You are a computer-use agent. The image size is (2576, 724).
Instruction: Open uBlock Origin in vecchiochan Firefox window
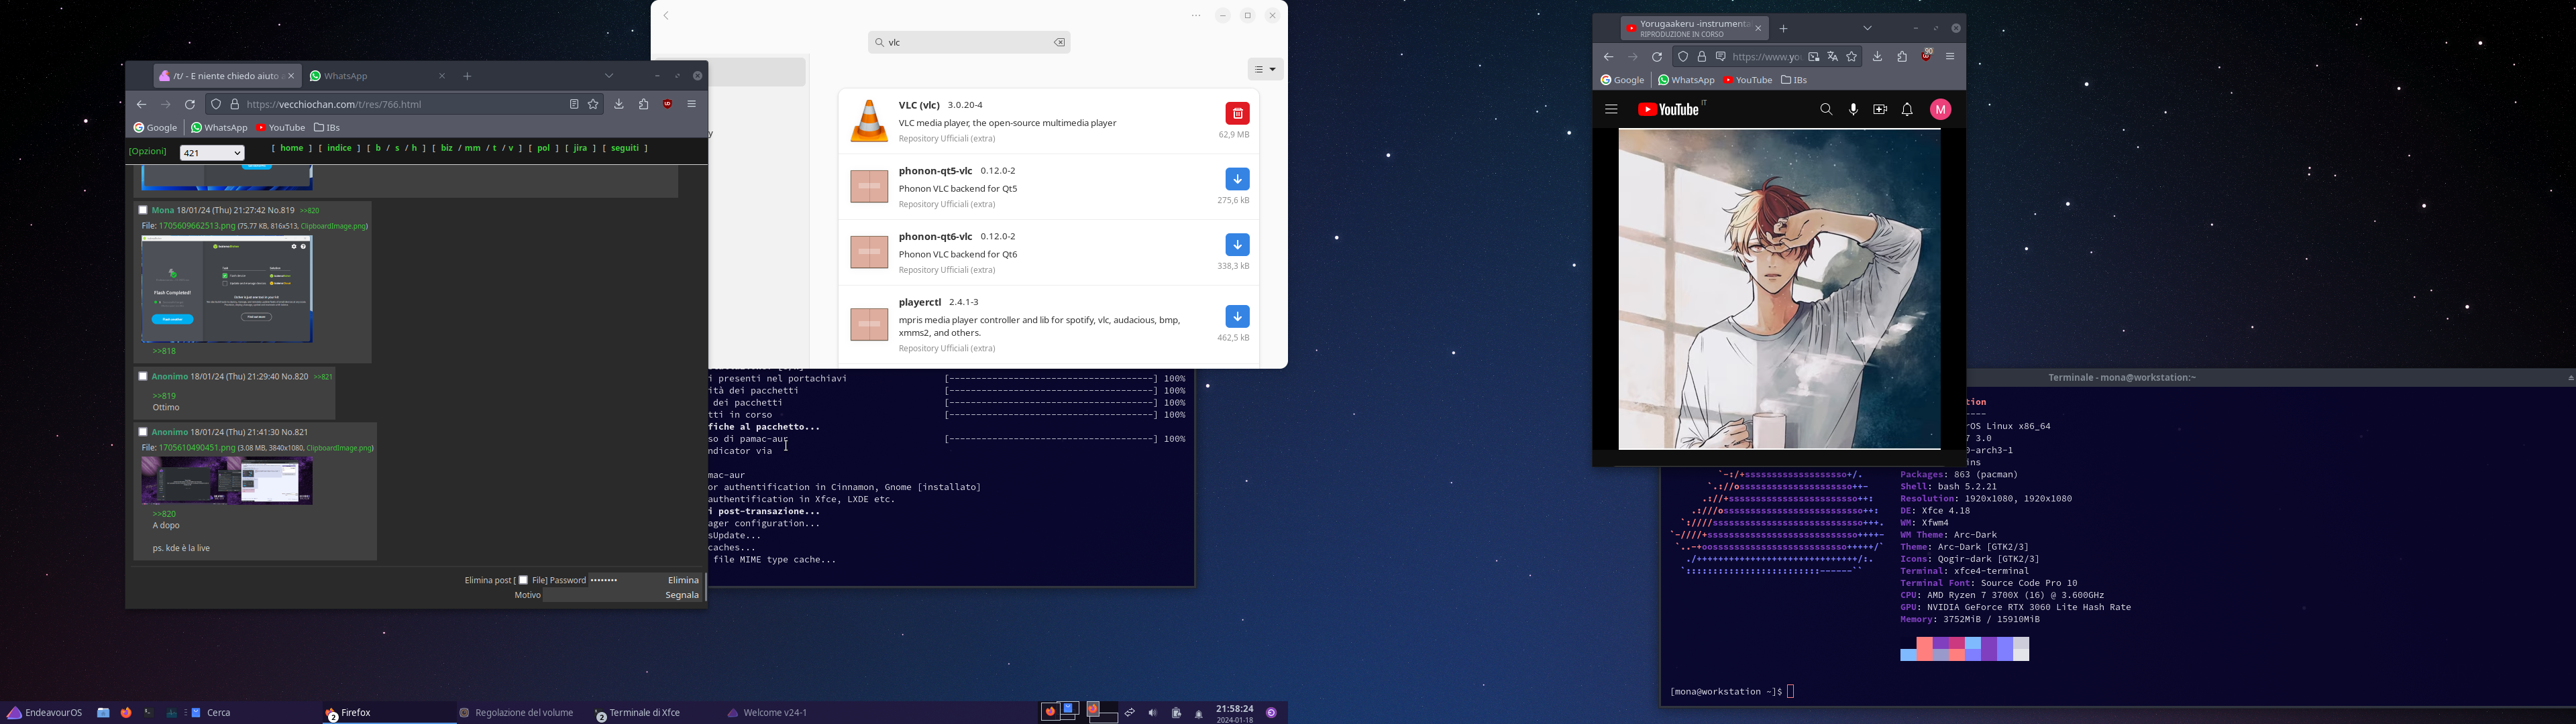coord(668,105)
